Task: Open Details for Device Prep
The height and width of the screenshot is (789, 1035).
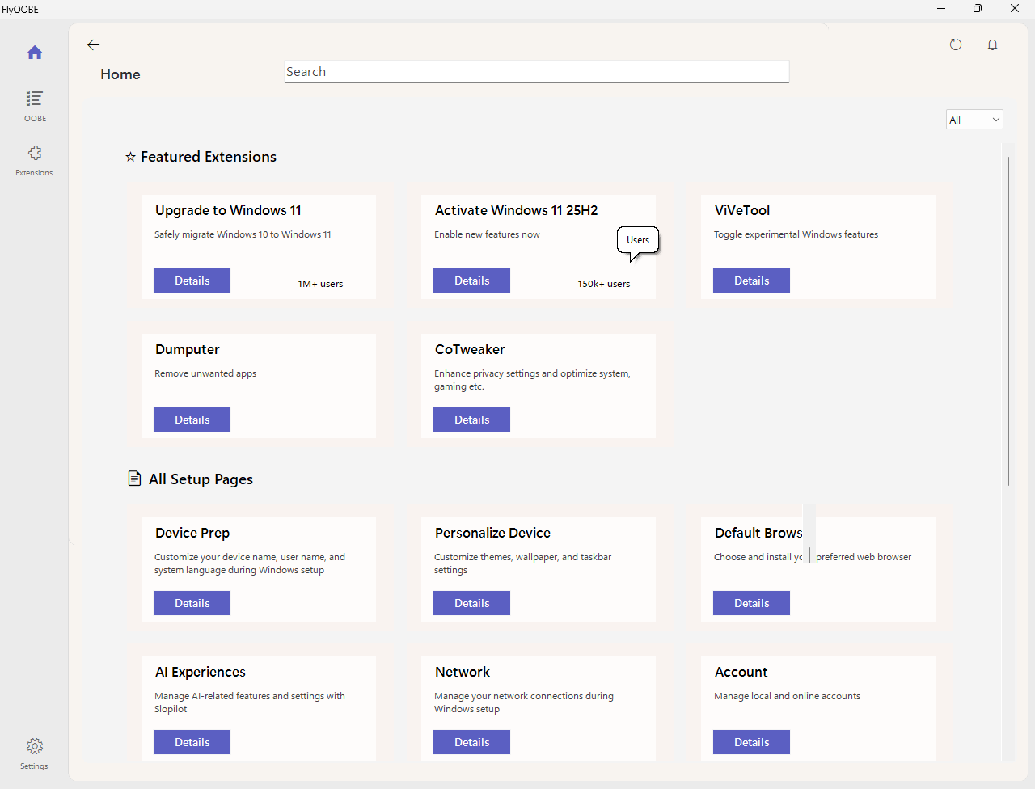Action: click(192, 603)
